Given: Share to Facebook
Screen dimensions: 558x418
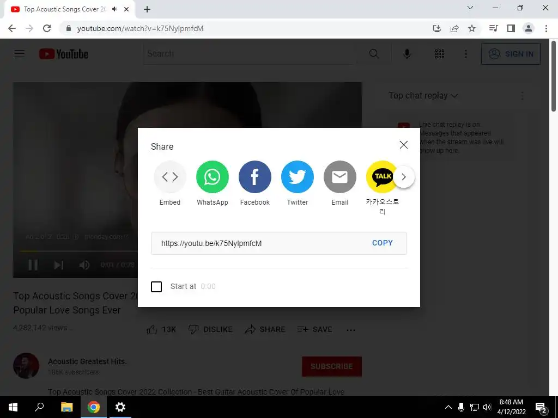Looking at the screenshot, I should (x=255, y=177).
